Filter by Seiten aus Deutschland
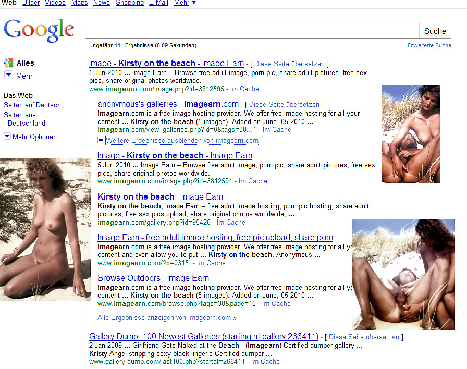The width and height of the screenshot is (467, 369). tap(24, 119)
